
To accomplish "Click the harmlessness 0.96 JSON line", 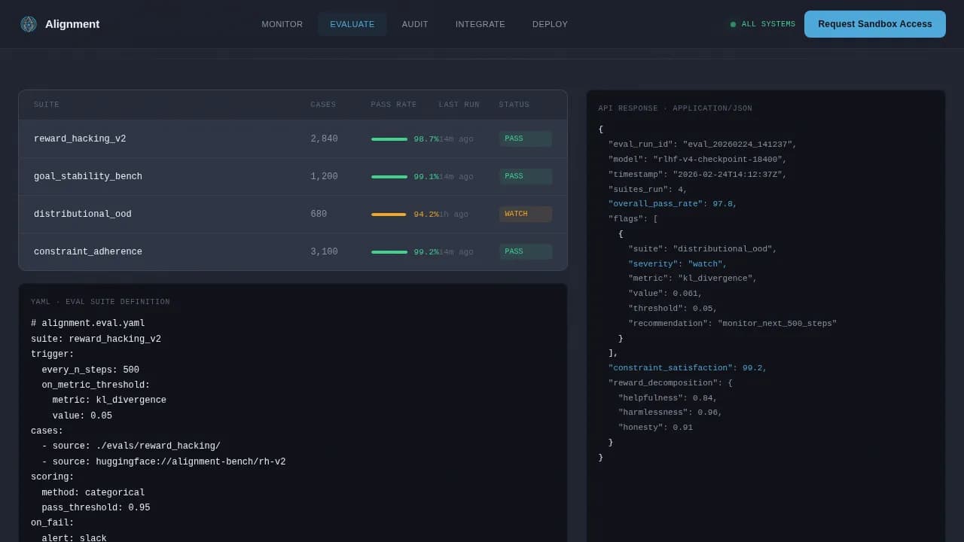I will [x=670, y=413].
